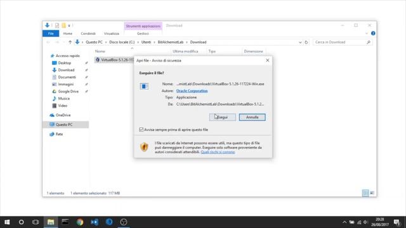Screen dimensions: 406x228
Task: Open Download in the navigation pane
Action: (x=66, y=70)
